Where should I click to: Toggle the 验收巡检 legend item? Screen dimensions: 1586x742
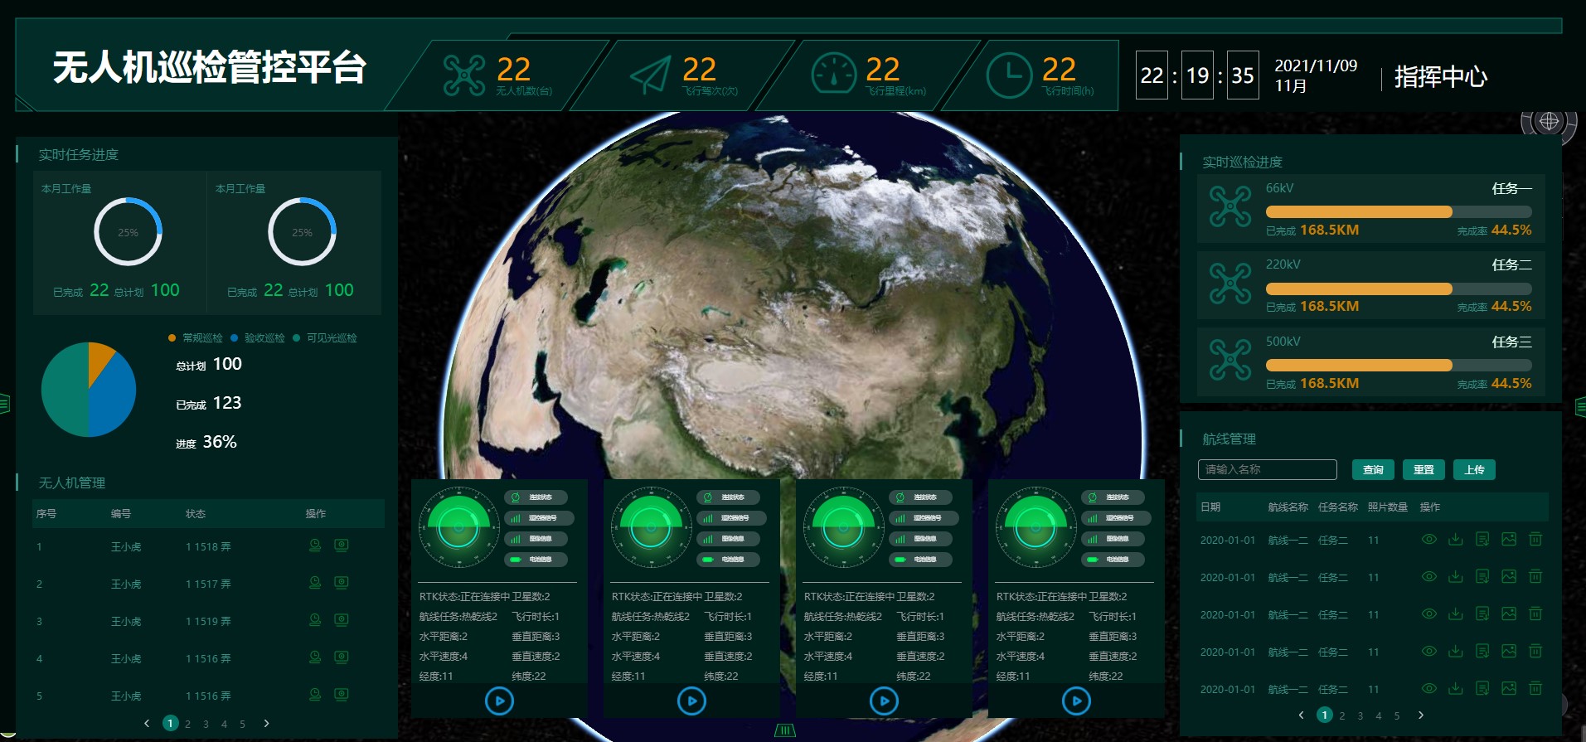[x=258, y=338]
